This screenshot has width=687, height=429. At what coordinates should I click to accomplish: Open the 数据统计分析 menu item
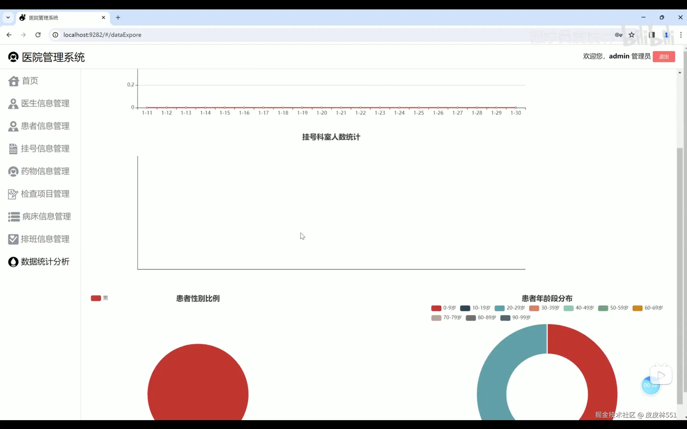coord(39,262)
